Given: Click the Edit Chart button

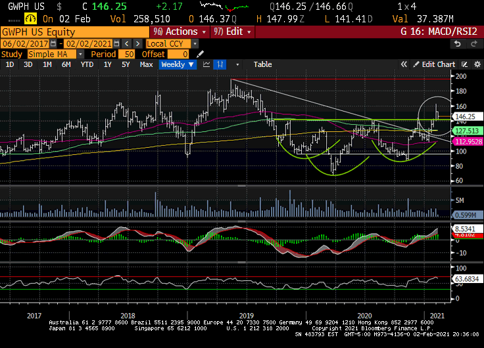Looking at the screenshot, I should tap(434, 64).
